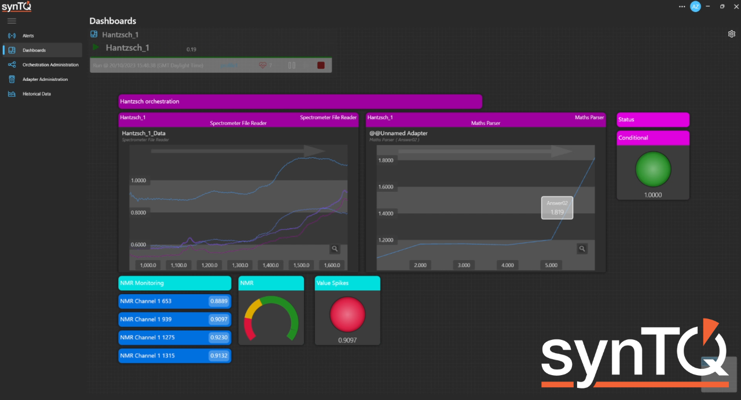Open the three-dot more options menu
The image size is (741, 400).
[x=681, y=6]
